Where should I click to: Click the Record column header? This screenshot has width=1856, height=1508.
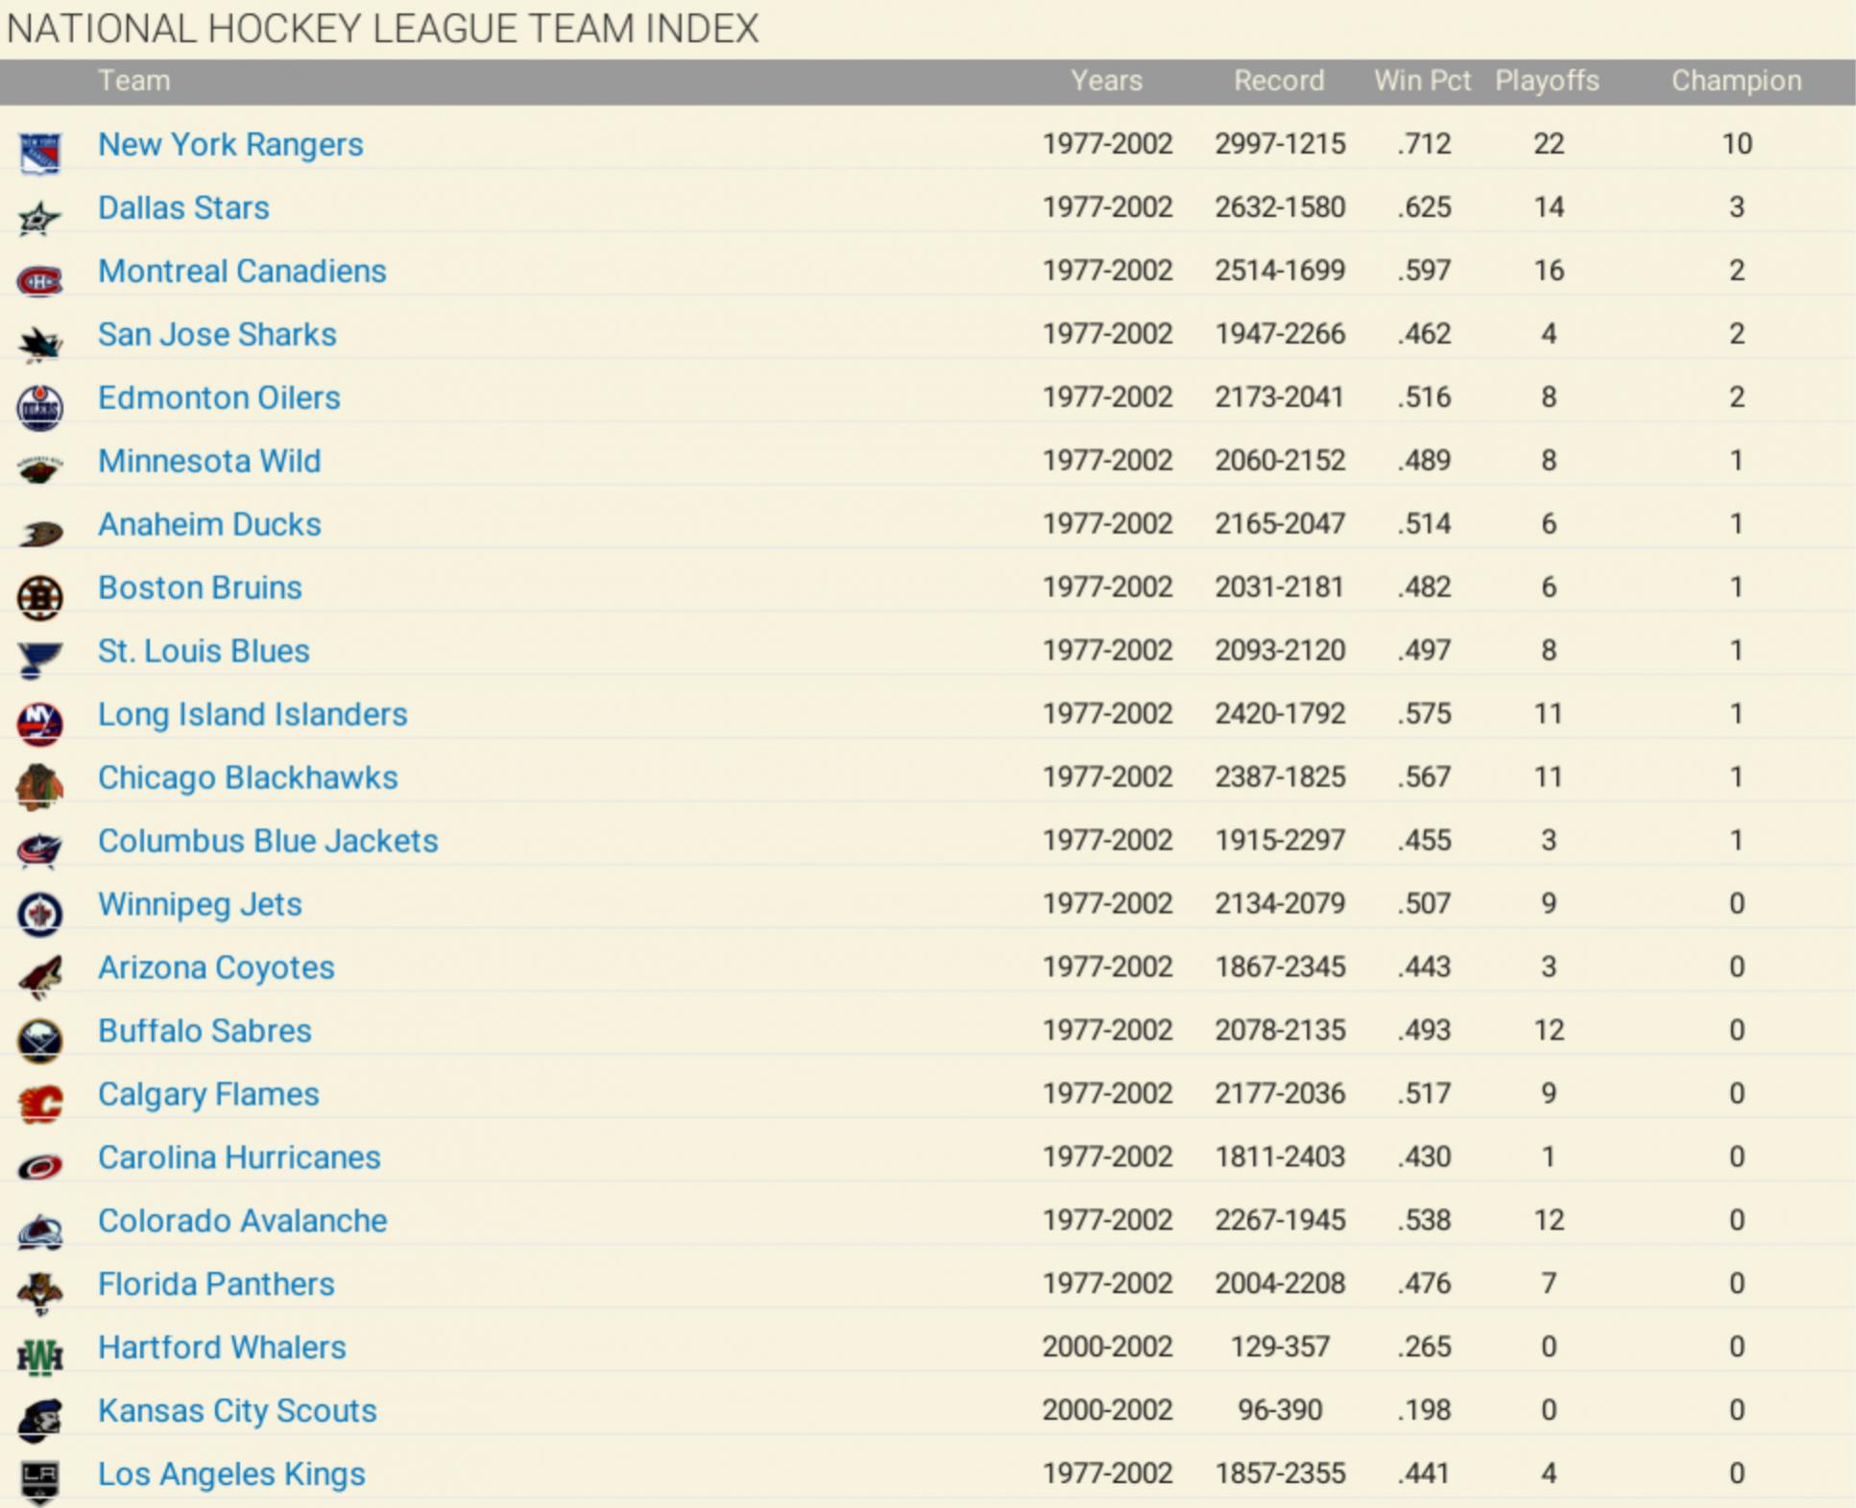click(1278, 81)
